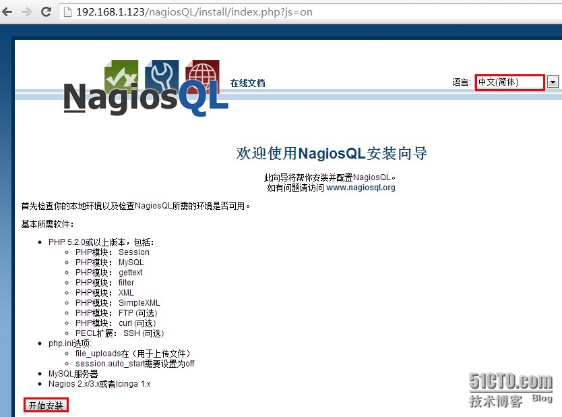Click the 开始安装 start installation button
562x417 pixels.
(x=46, y=405)
